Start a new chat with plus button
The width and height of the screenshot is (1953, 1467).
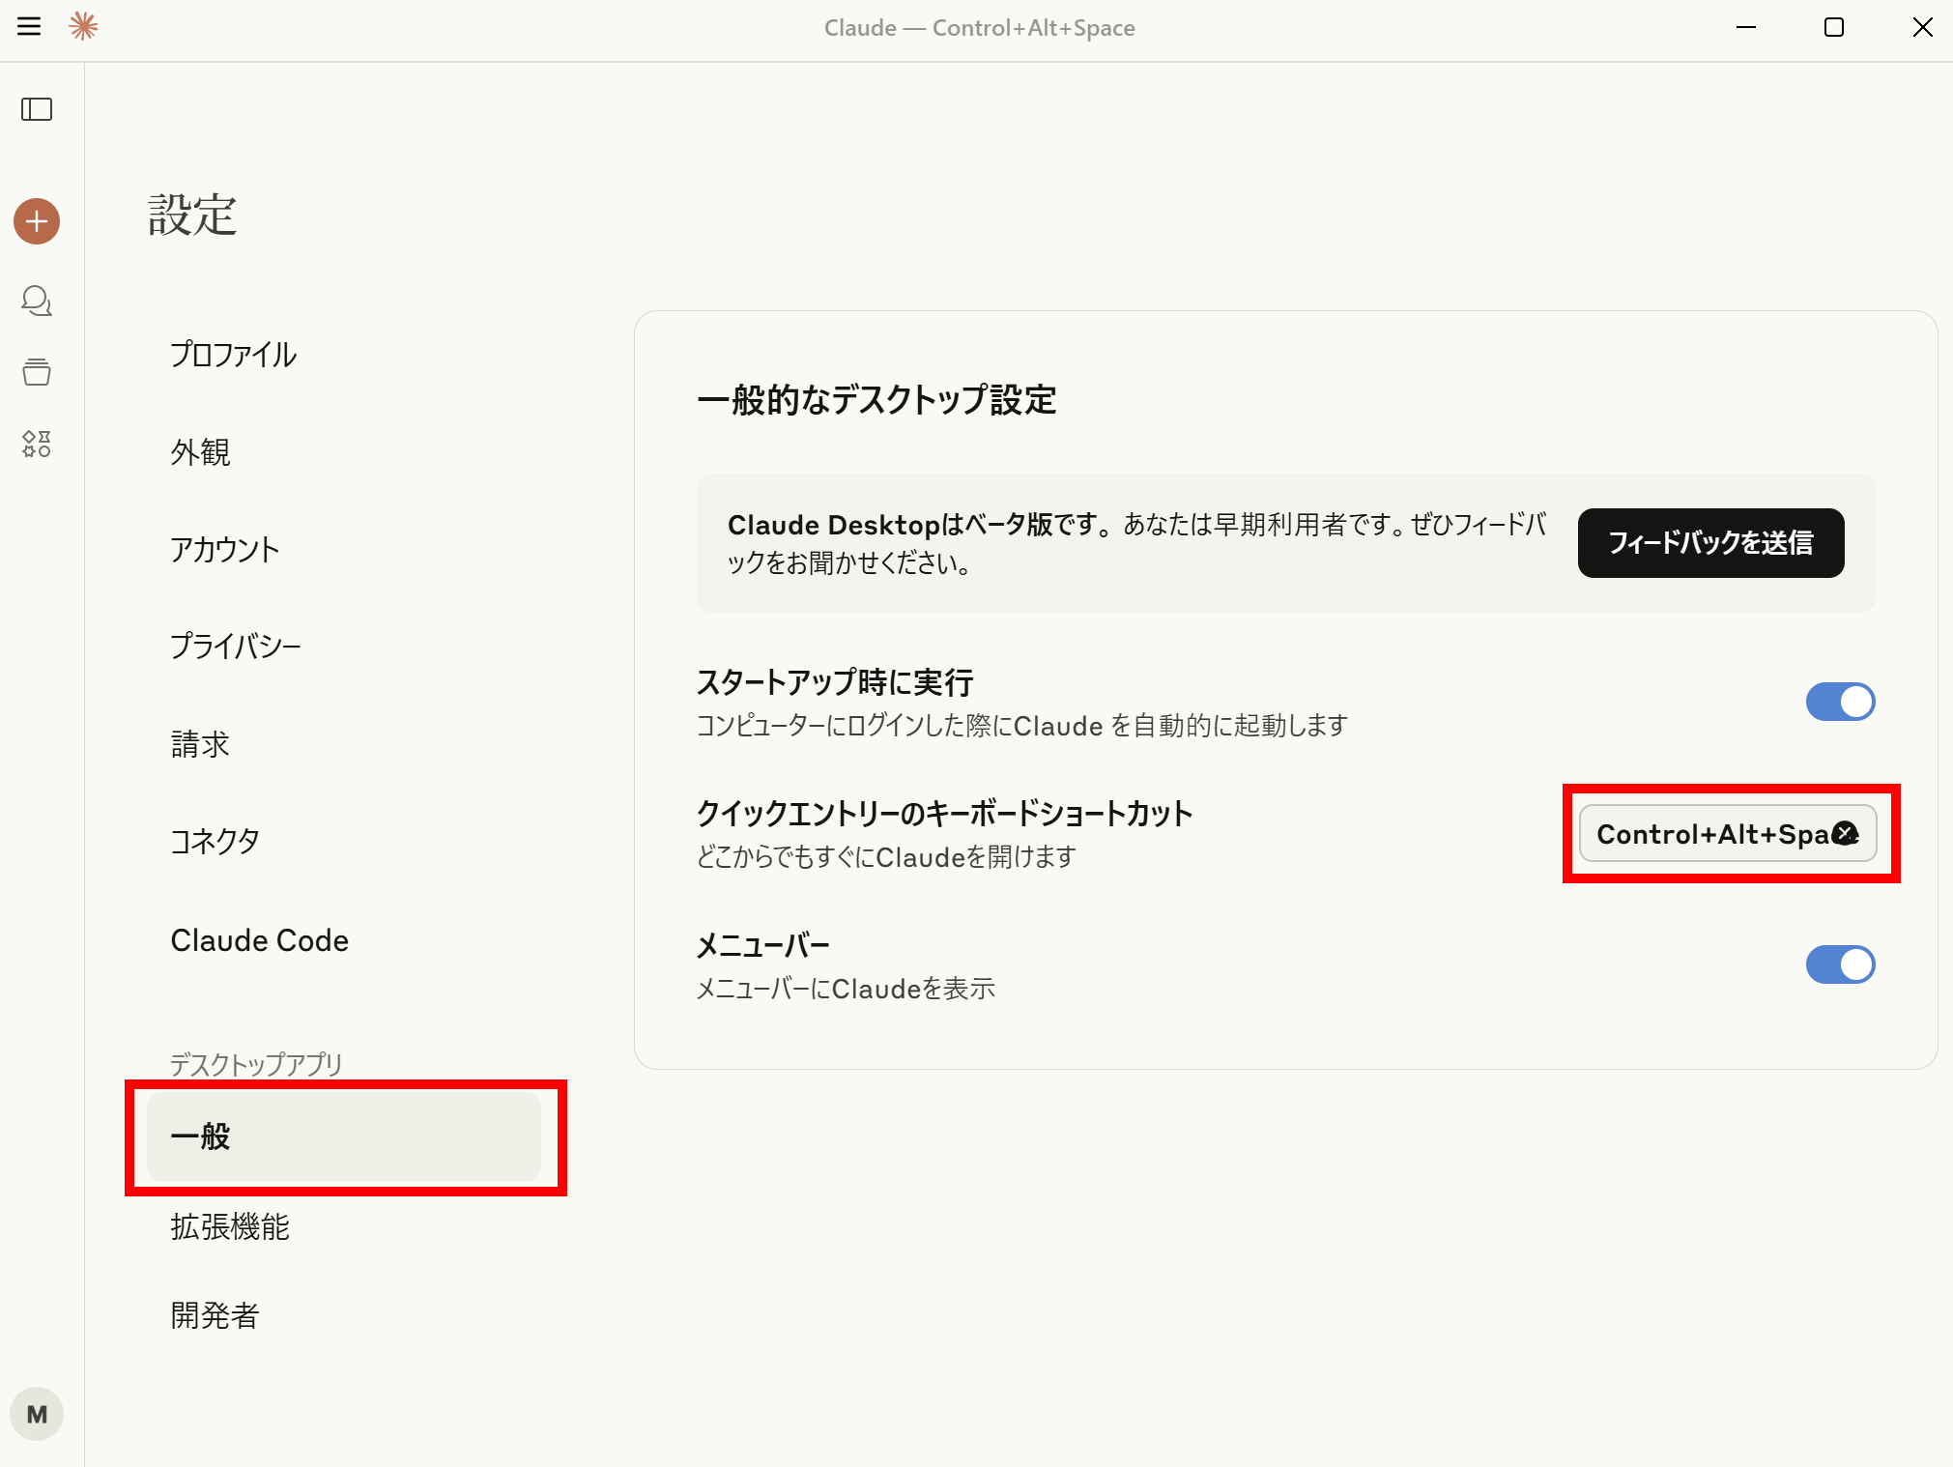37,221
